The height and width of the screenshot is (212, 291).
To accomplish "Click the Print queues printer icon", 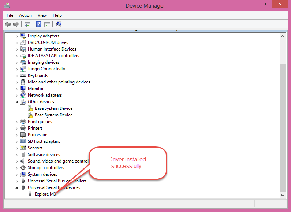I will pos(23,122).
